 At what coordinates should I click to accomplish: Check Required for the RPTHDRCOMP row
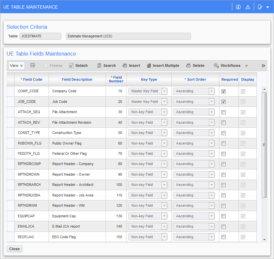click(x=223, y=164)
